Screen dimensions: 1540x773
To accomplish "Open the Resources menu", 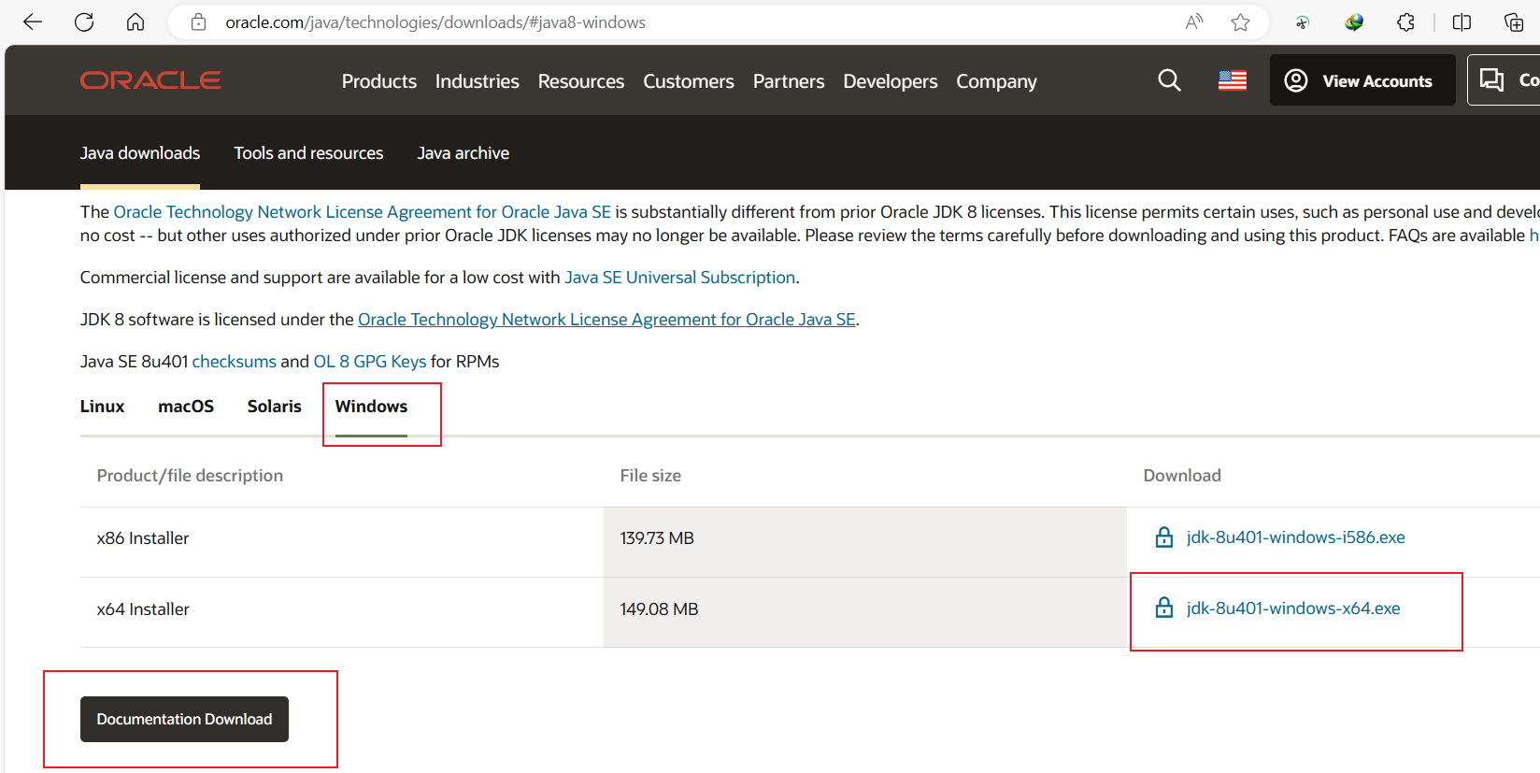I will click(x=581, y=81).
